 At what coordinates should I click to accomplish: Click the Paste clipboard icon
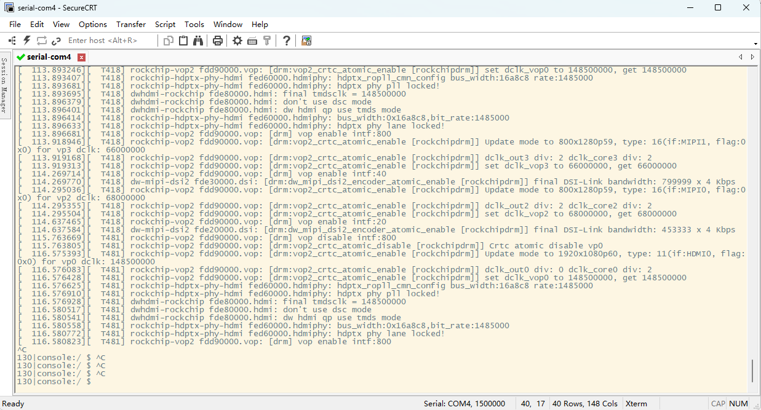(183, 41)
